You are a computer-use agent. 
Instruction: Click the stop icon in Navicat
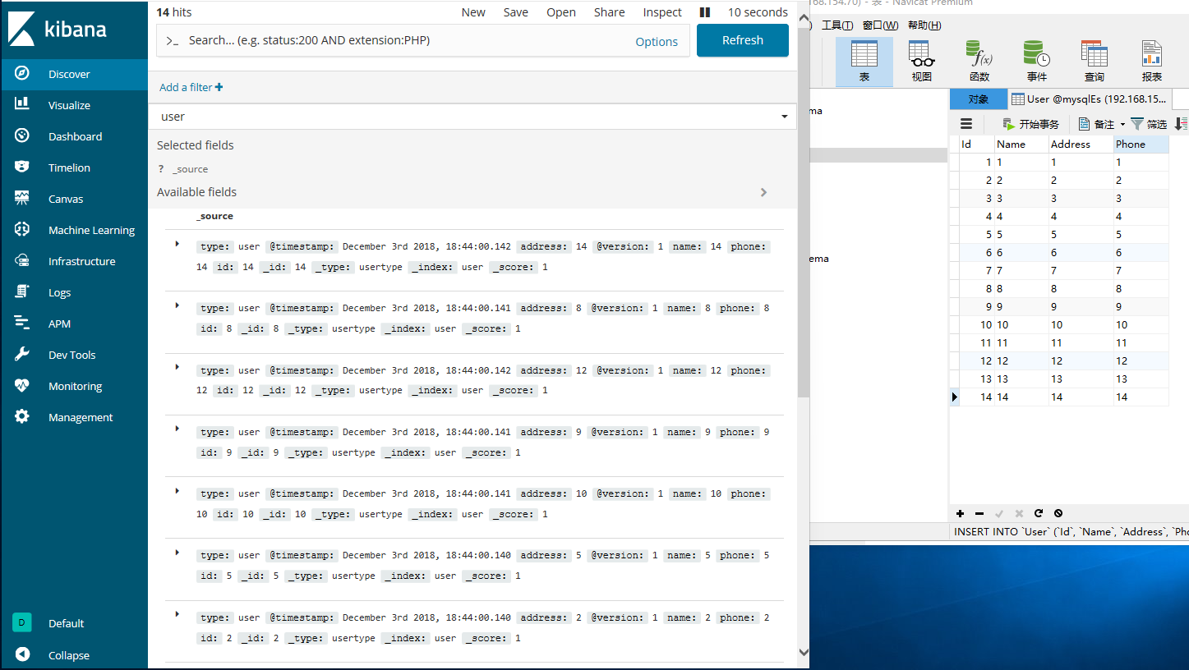1058,513
